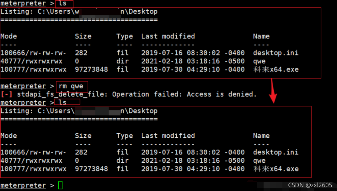Click '科来x64.exe' in the listing after the error
This screenshot has width=337, height=191.
pyautogui.click(x=276, y=169)
